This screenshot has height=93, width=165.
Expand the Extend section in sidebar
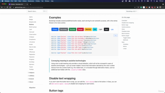click(31, 79)
